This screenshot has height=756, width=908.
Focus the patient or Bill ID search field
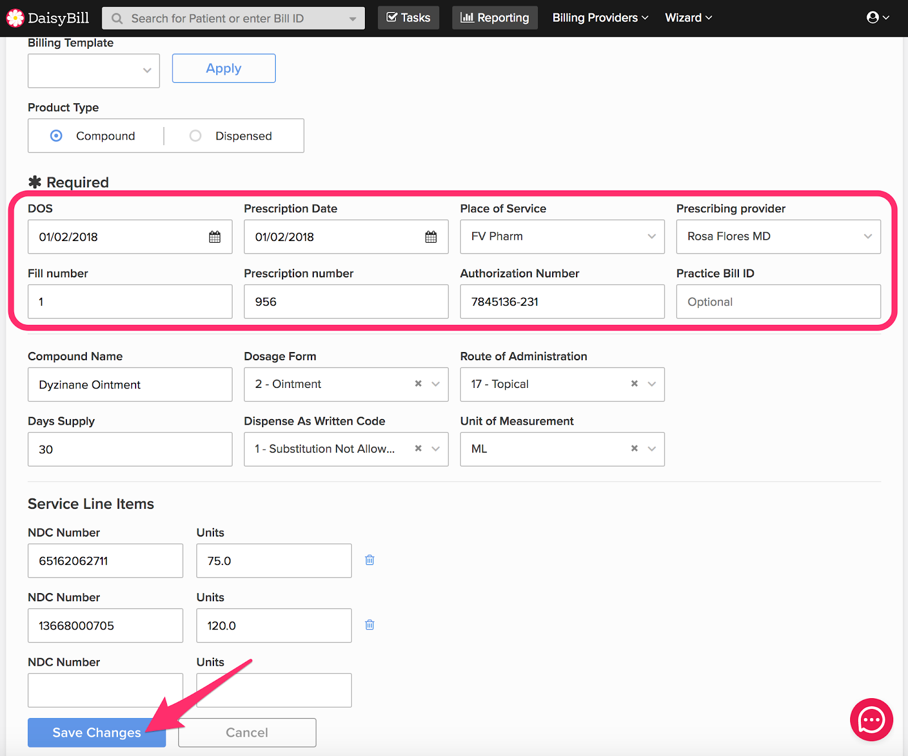tap(233, 18)
